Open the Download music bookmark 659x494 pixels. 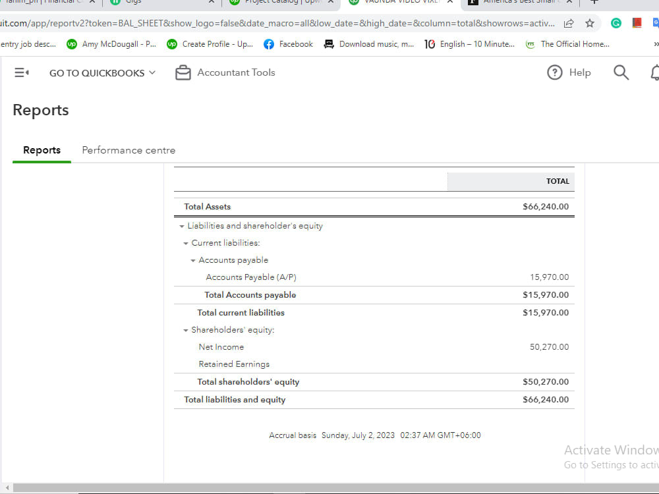click(x=369, y=44)
